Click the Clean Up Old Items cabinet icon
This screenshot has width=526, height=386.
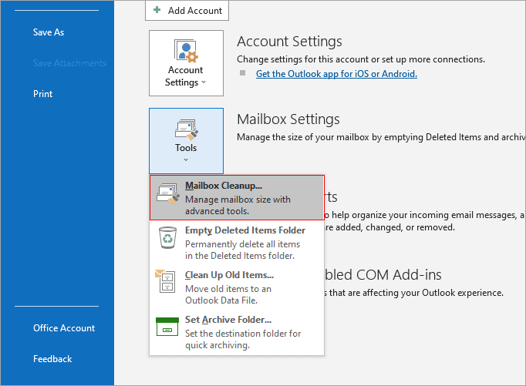pos(165,280)
